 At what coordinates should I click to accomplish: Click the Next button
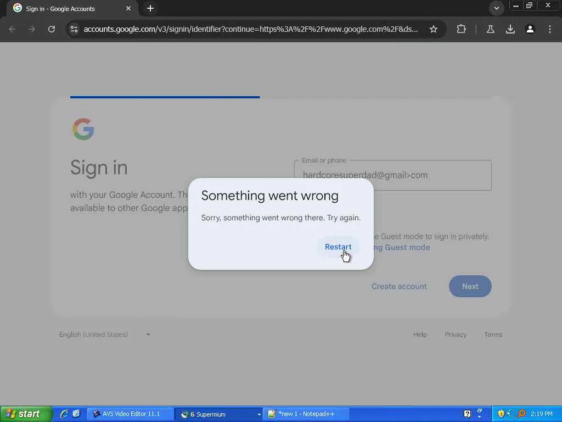point(470,286)
